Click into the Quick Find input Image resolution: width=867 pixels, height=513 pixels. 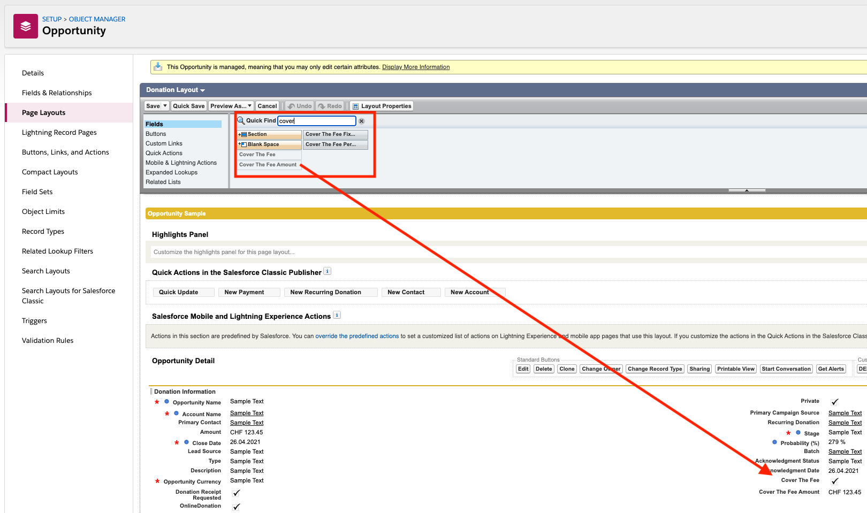(x=316, y=121)
